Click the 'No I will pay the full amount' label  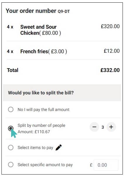click(x=44, y=110)
